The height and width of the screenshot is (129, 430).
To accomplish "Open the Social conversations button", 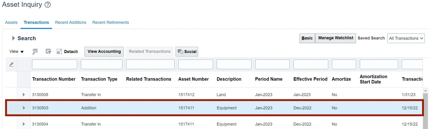I will [187, 52].
